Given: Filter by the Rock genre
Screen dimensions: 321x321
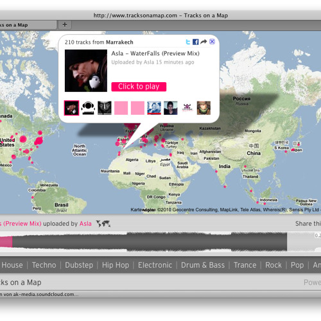Looking at the screenshot, I should point(273,265).
